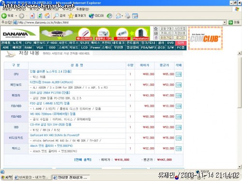This screenshot has width=242, height=181.
Task: Select the ODD category tab
Action: (x=52, y=47)
